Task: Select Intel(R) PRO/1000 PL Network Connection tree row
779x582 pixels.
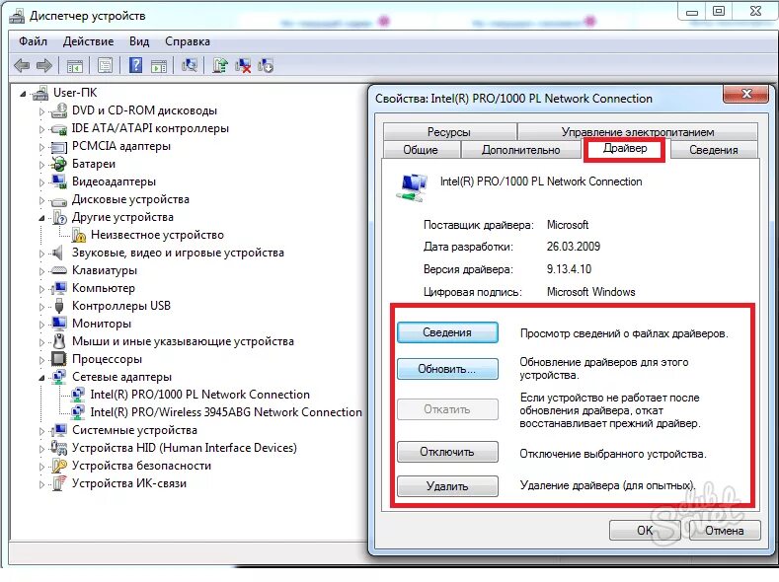Action: (x=199, y=395)
